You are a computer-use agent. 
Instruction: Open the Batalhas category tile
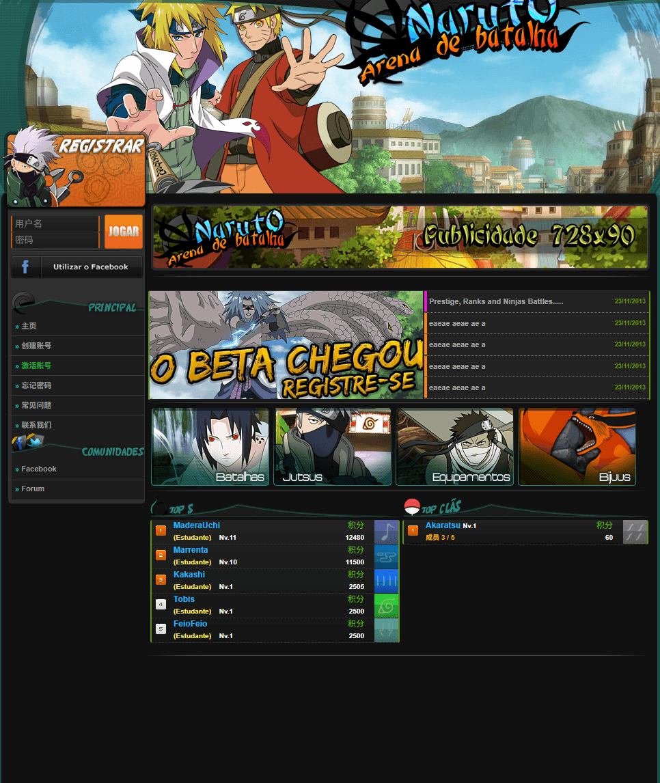pyautogui.click(x=210, y=447)
